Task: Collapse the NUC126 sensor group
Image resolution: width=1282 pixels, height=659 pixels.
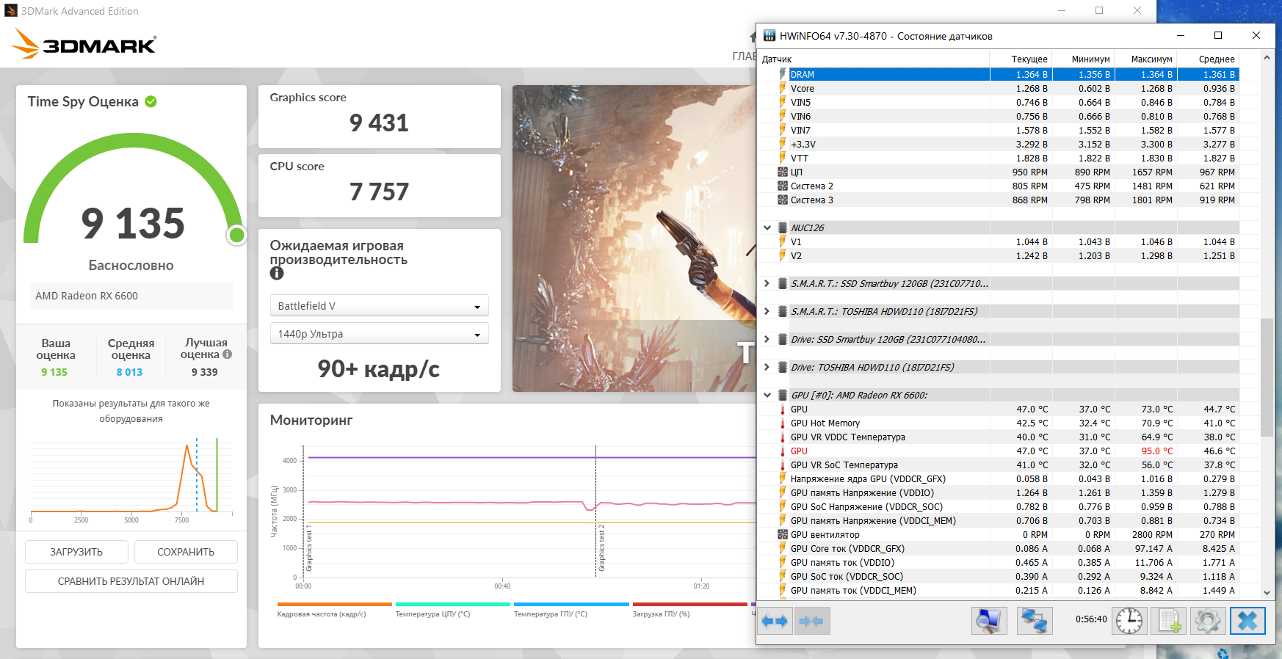Action: [x=767, y=227]
